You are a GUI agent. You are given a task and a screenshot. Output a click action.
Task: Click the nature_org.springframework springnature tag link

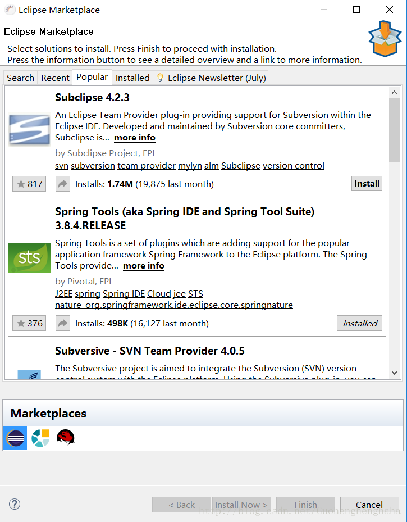pyautogui.click(x=174, y=305)
